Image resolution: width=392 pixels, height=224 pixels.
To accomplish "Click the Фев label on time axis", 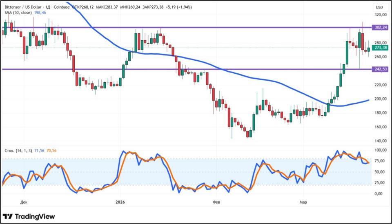I will click(x=216, y=202).
